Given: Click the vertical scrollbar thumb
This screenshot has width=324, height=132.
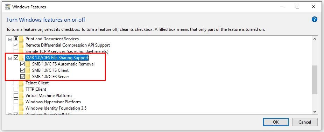Looking at the screenshot, I should (x=315, y=80).
